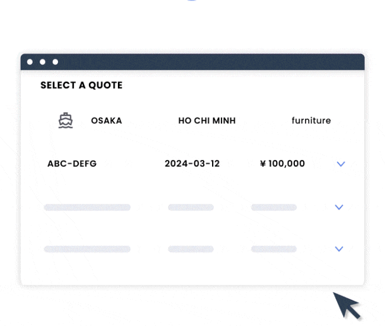This screenshot has height=326, width=385.
Task: Click the ship icon beside OSAKA
Action: click(65, 121)
